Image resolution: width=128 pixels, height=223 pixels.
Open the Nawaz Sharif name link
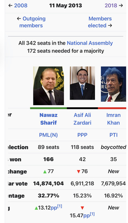coord(49,119)
